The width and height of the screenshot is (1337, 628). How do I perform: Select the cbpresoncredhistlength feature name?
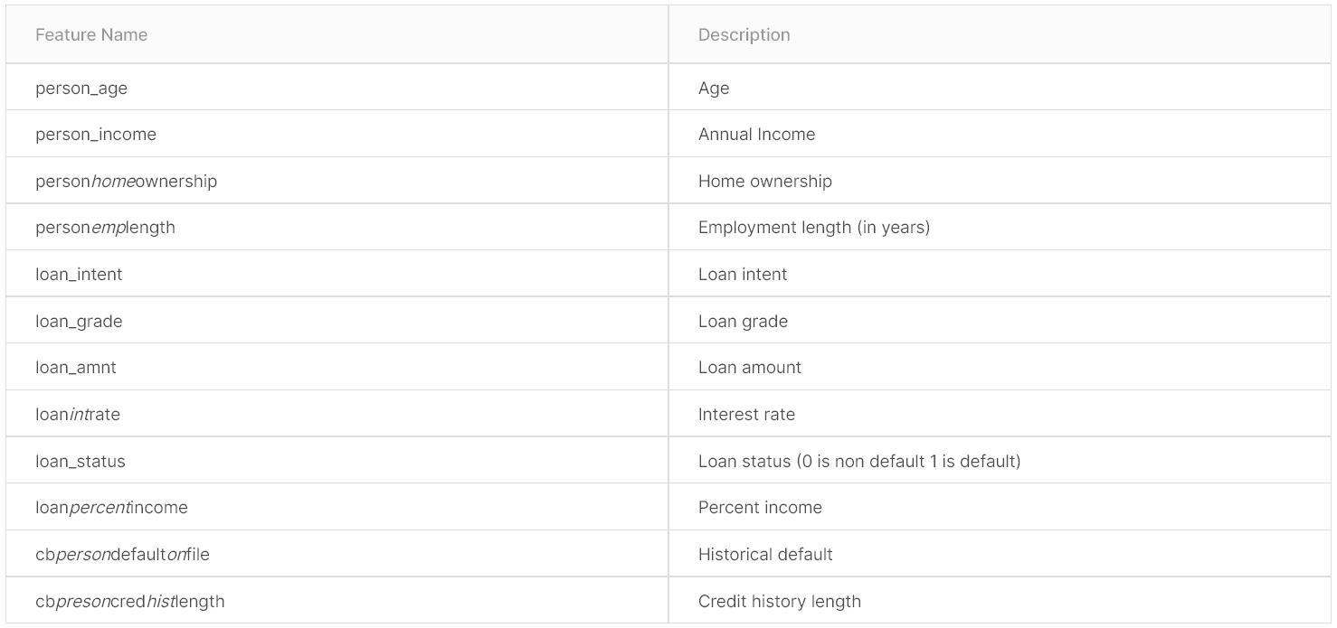click(130, 602)
